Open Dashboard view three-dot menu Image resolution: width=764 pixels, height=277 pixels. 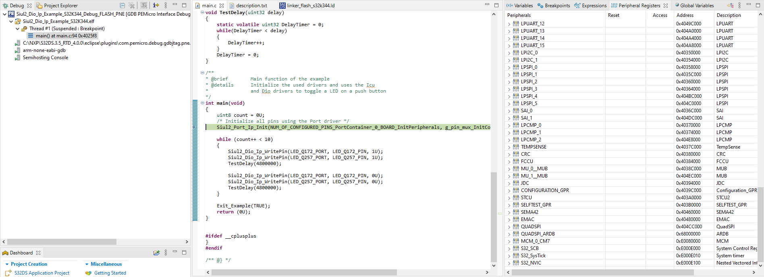coord(166,253)
